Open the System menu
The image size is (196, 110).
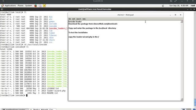pos(28,5)
